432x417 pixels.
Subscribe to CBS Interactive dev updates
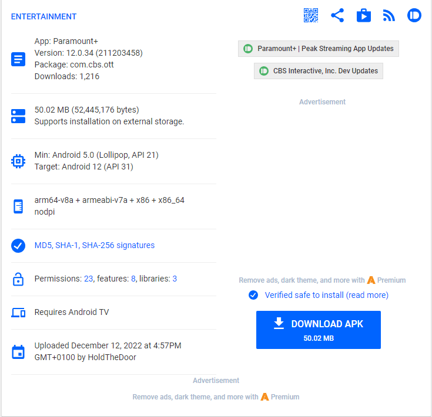click(319, 71)
